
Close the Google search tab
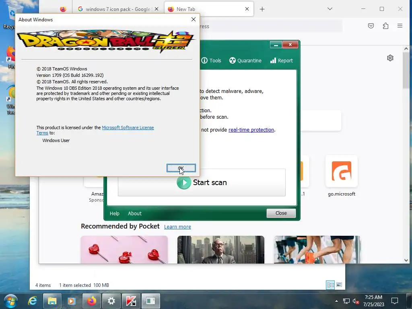click(x=157, y=9)
